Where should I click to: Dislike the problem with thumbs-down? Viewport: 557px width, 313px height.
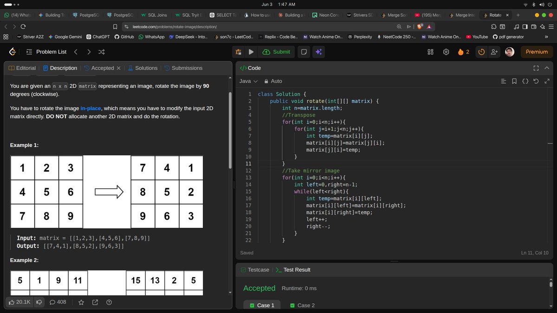click(39, 302)
